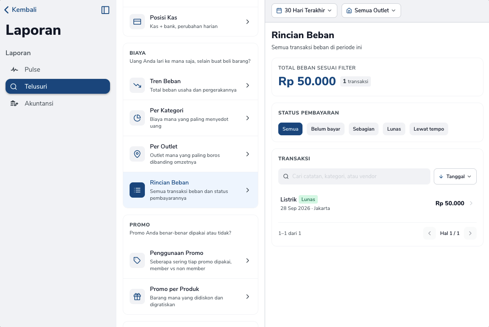The image size is (489, 327).
Task: Click the search icon in transaction search
Action: [285, 176]
